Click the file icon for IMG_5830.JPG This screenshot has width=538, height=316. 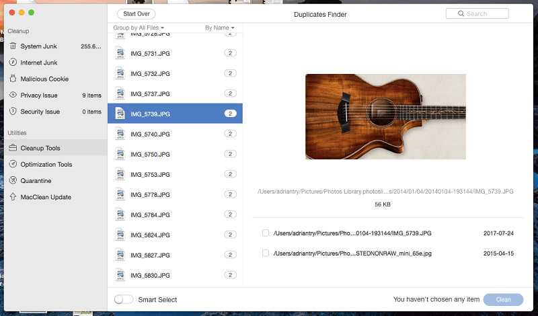(x=120, y=275)
